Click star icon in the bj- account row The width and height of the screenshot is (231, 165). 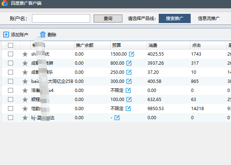coord(25,118)
